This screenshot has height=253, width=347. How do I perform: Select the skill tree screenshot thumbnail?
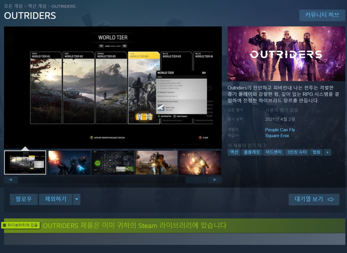pyautogui.click(x=113, y=162)
